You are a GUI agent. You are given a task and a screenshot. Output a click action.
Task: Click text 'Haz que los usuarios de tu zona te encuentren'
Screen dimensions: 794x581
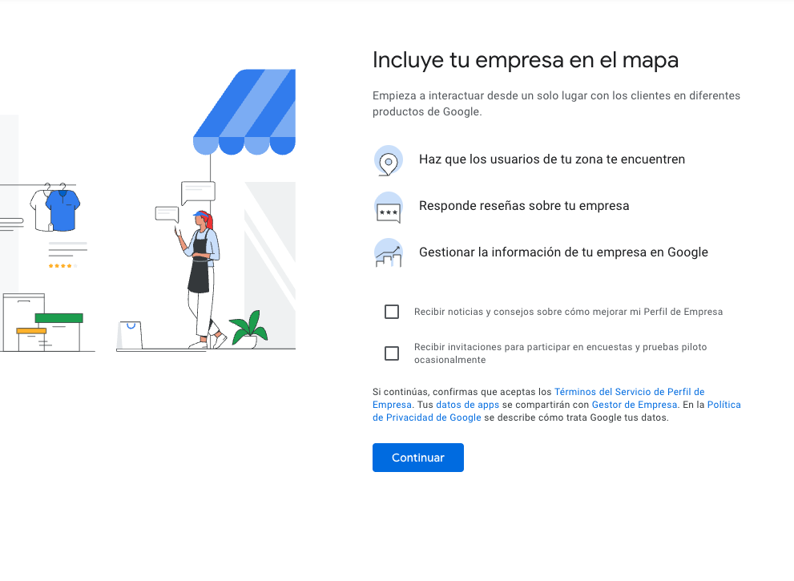click(552, 159)
